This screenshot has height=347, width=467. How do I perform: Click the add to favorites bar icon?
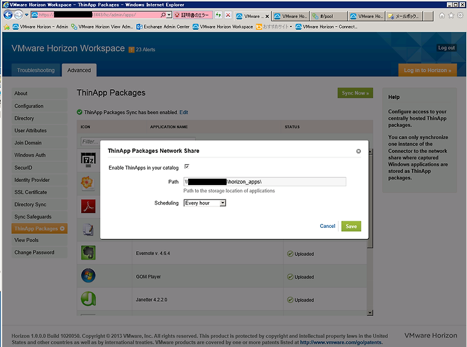click(x=6, y=27)
